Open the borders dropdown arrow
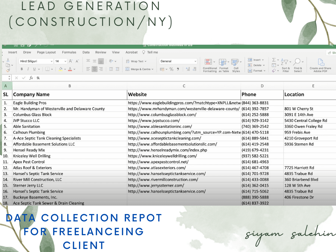 [52, 69]
